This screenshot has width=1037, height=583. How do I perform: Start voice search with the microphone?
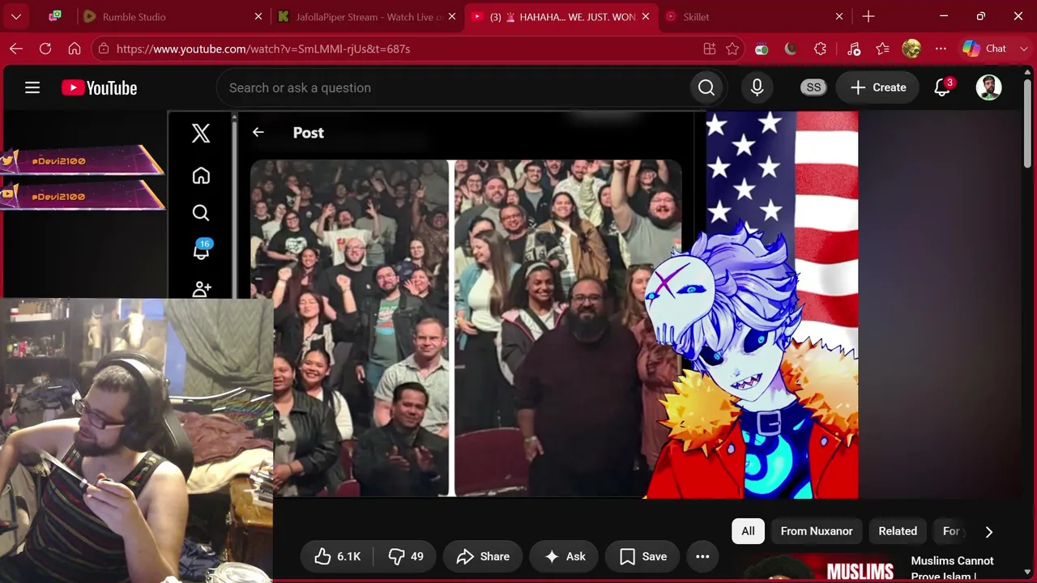point(757,87)
